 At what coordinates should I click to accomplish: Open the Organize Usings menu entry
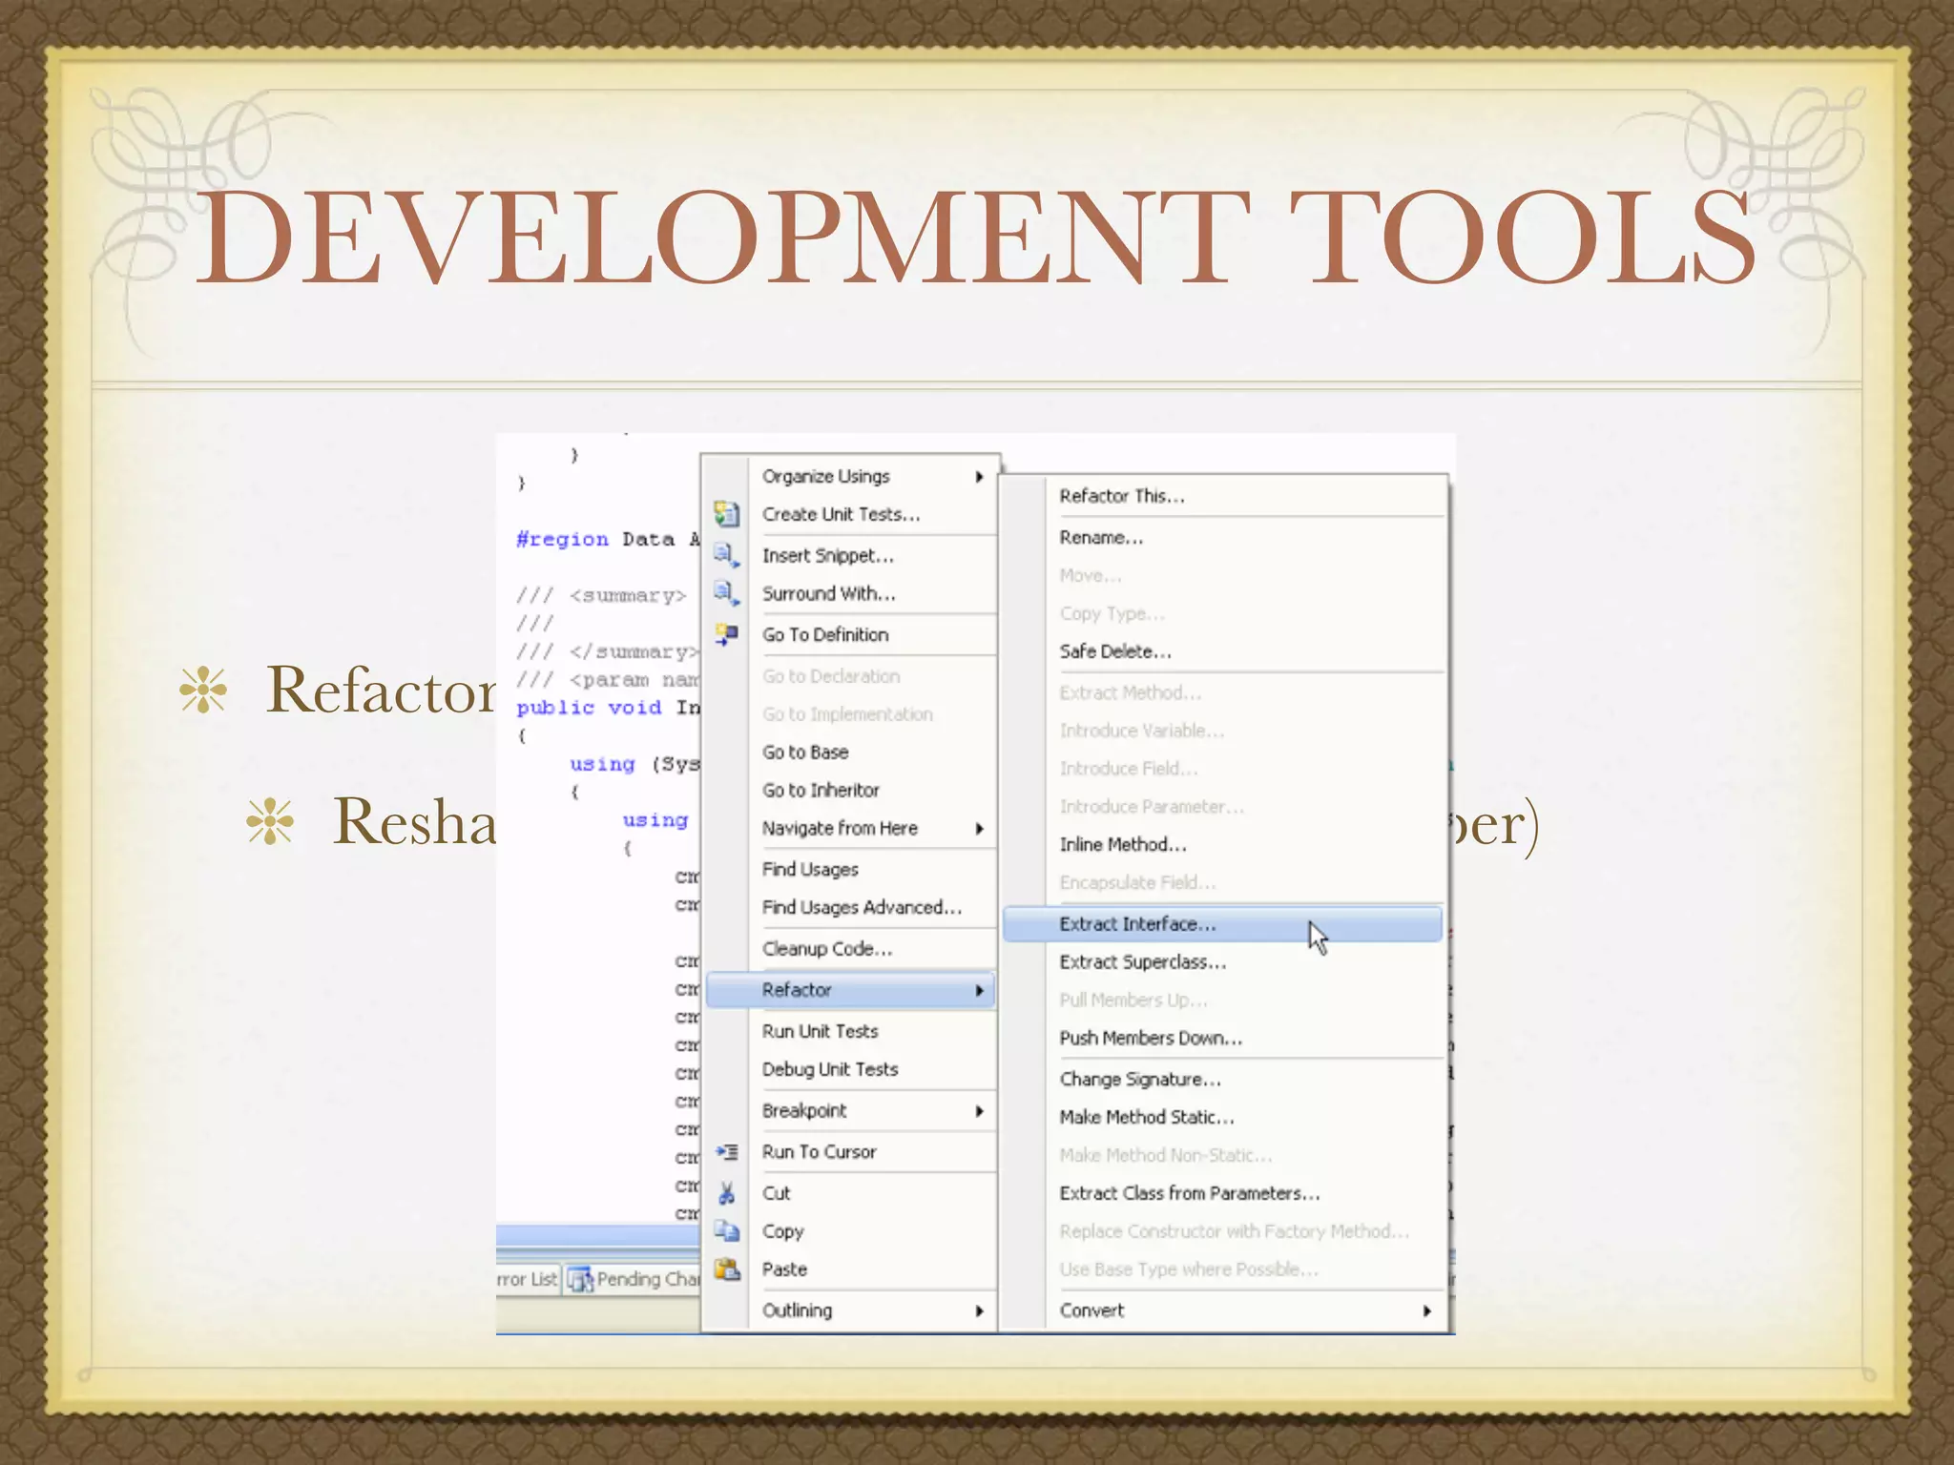pos(850,476)
